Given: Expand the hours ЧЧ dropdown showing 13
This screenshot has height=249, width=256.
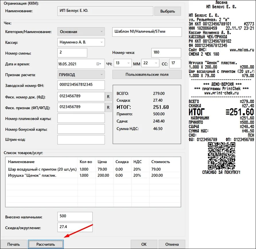Looking at the screenshot, I should point(123,63).
